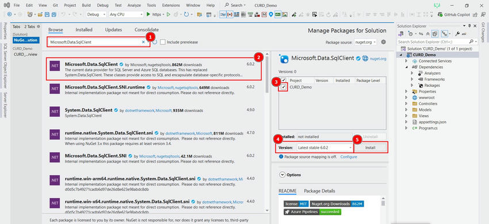Click the Open File folder icon
The height and width of the screenshot is (224, 489).
click(x=40, y=14)
